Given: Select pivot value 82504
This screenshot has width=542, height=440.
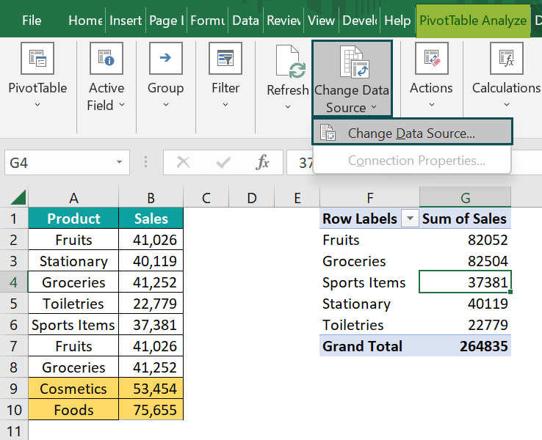Looking at the screenshot, I should click(x=466, y=261).
